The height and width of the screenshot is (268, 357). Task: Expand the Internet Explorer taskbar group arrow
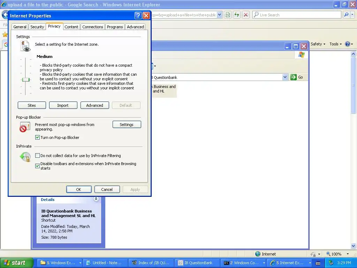coord(310,263)
